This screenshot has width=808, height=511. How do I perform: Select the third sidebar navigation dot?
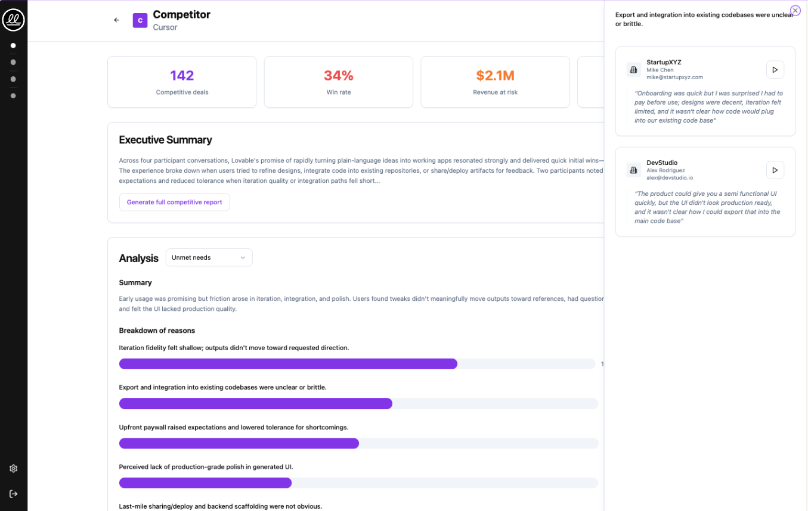[13, 79]
